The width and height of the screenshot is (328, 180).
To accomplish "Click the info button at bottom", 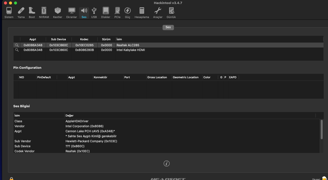I will (166, 163).
